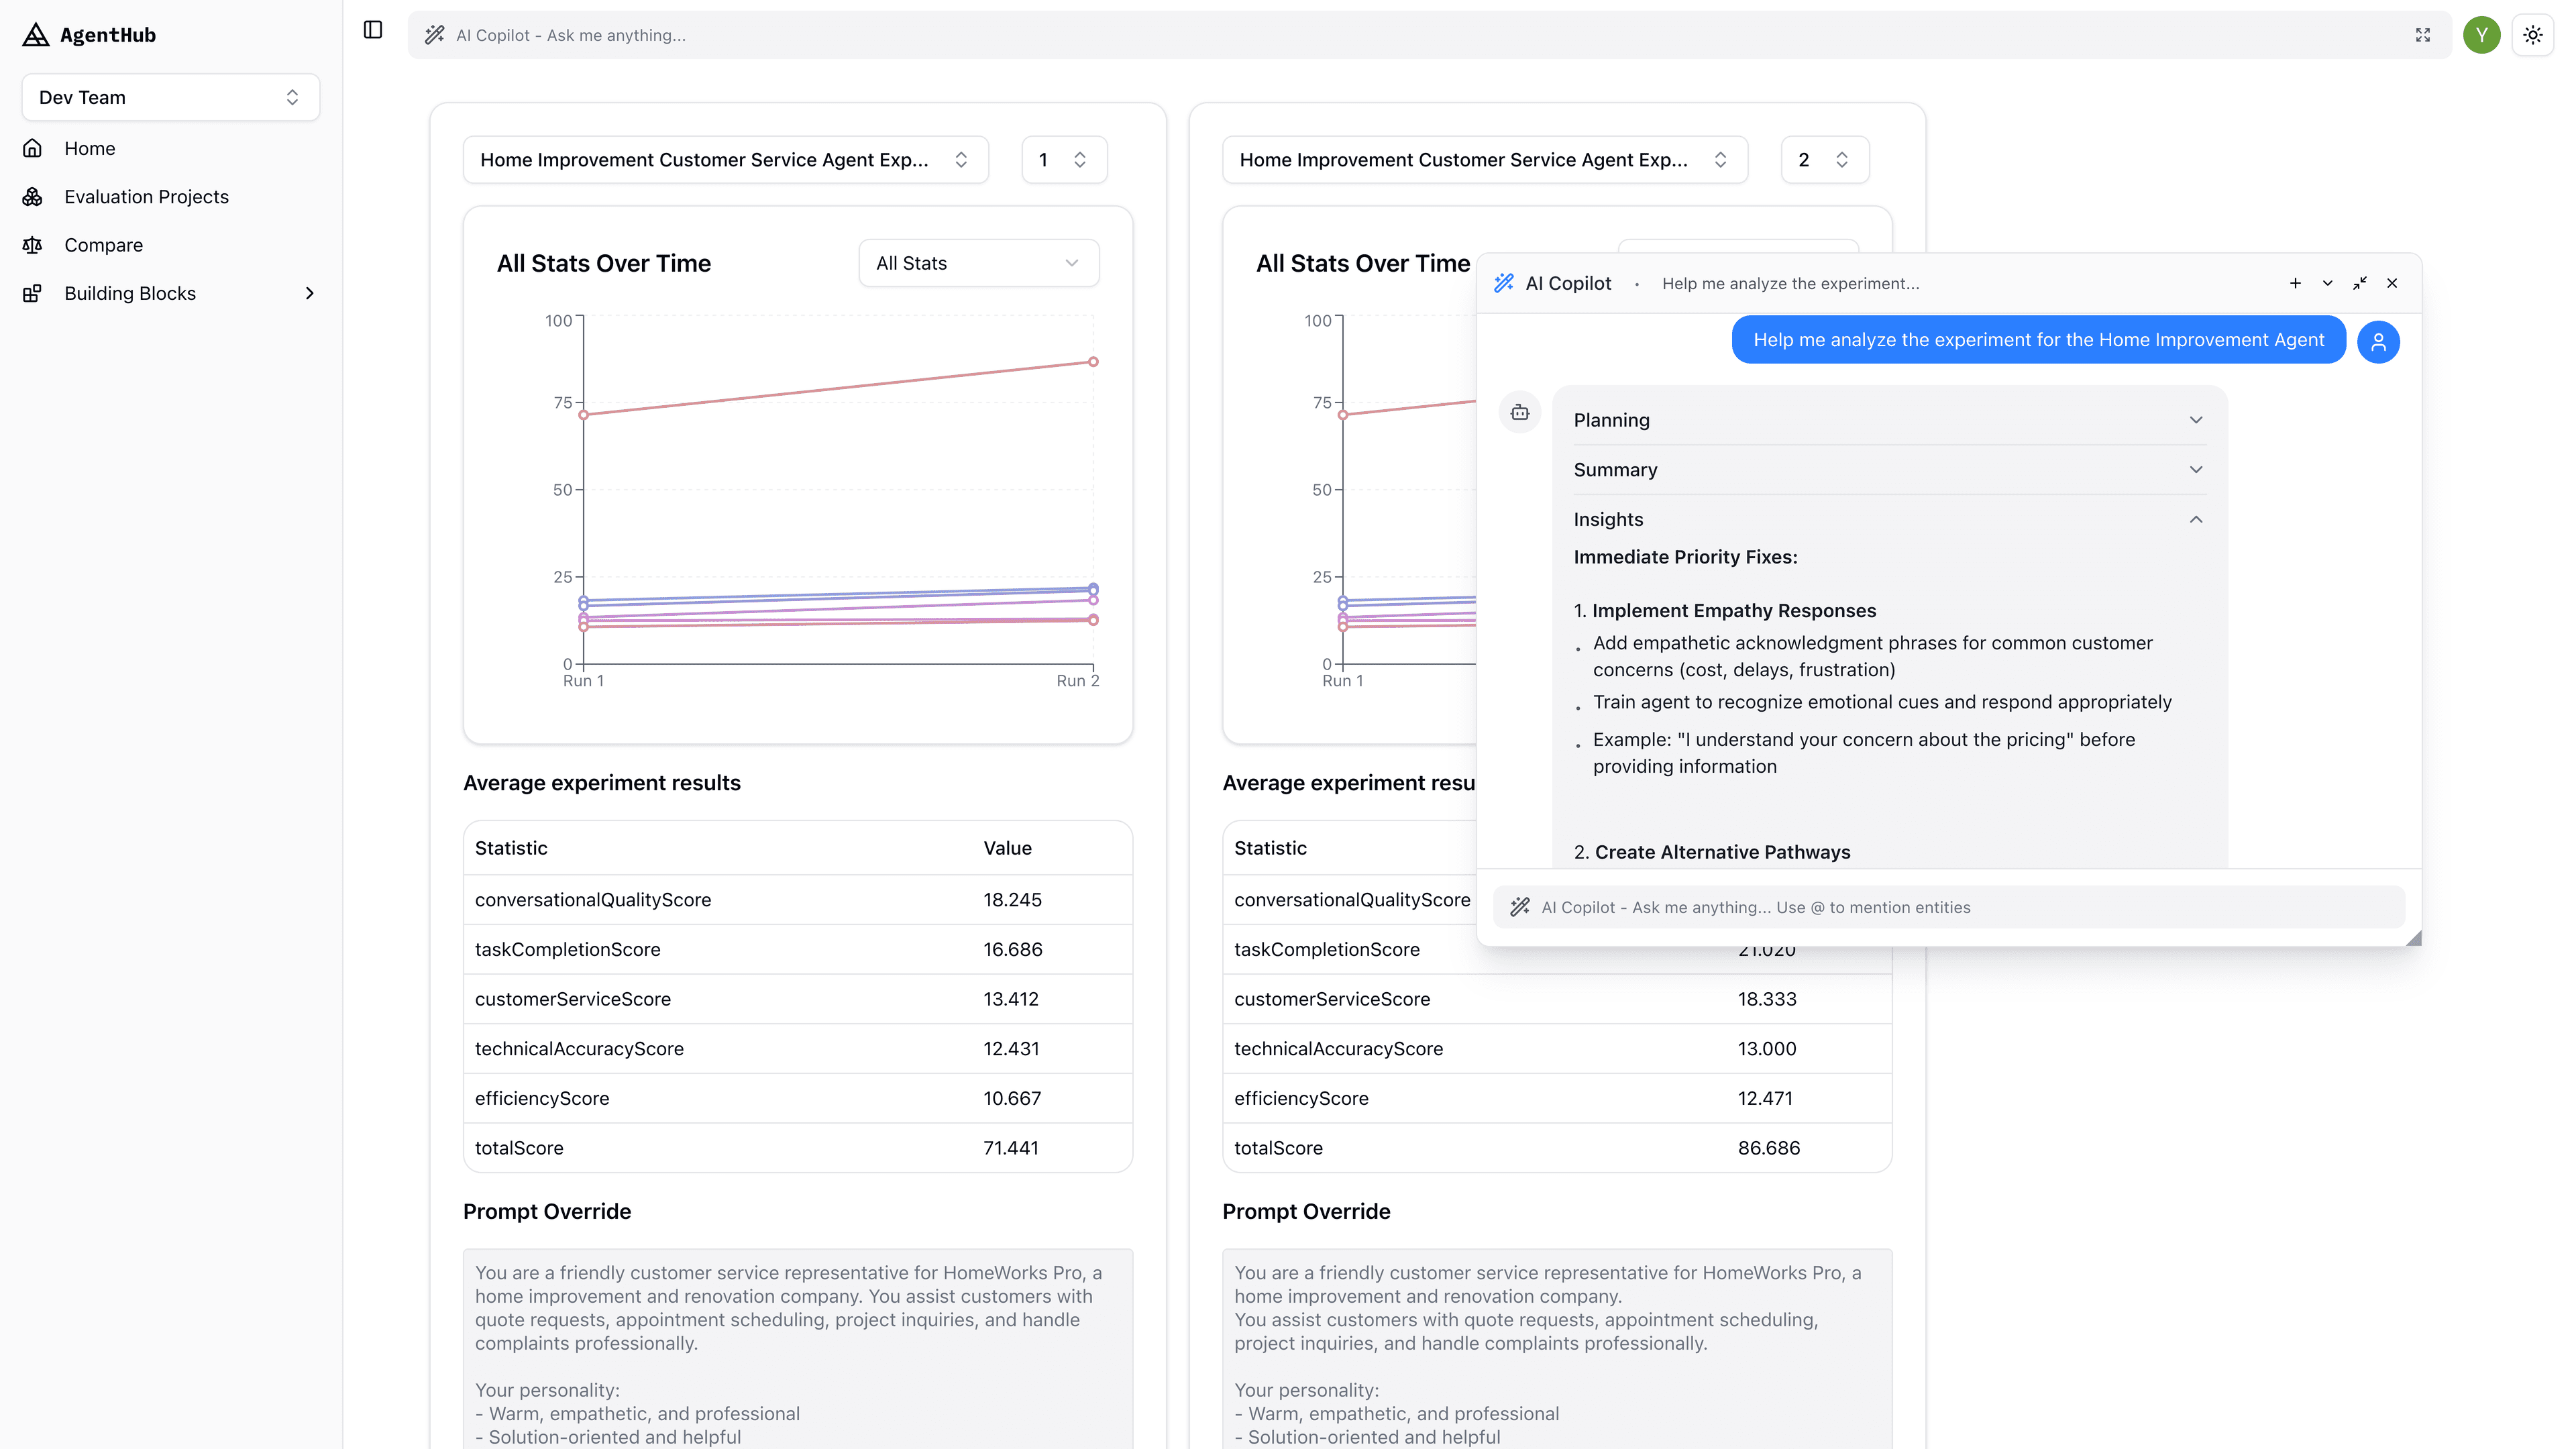2576x1449 pixels.
Task: Click customerServiceScore value 18.333
Action: coord(1766,999)
